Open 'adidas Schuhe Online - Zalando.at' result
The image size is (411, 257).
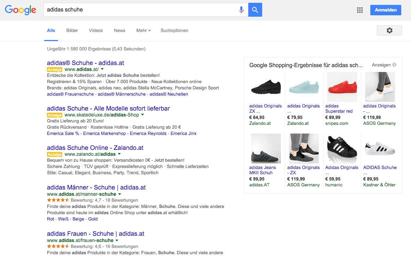coord(95,148)
